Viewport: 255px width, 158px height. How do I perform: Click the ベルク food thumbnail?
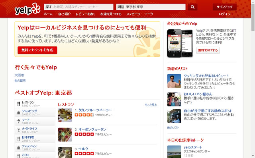[x=65, y=152]
